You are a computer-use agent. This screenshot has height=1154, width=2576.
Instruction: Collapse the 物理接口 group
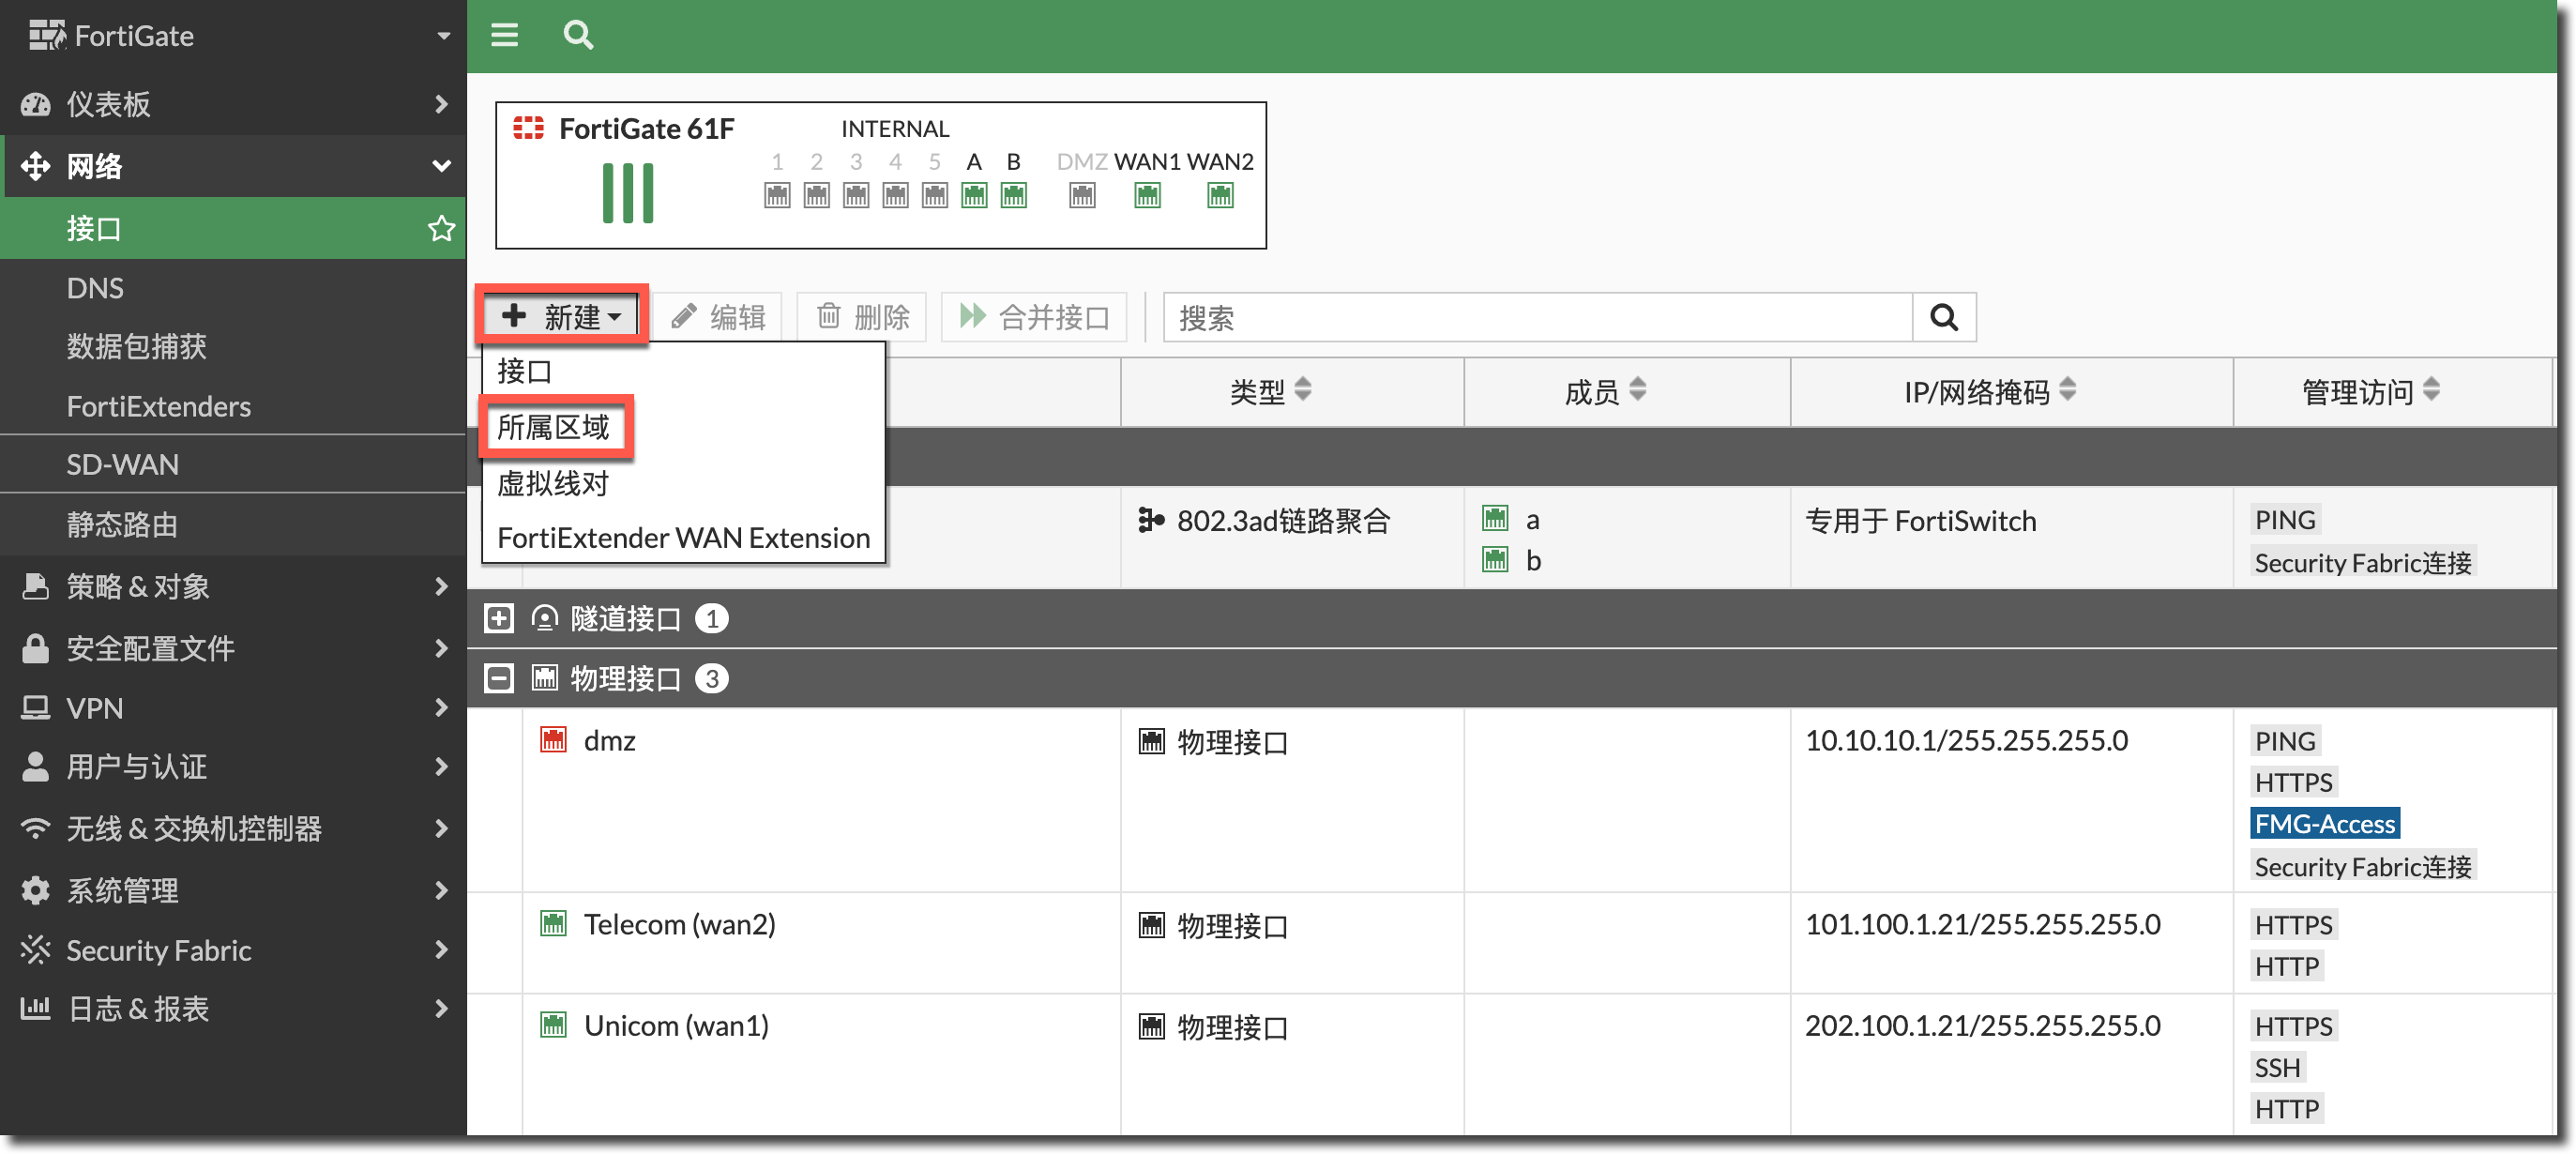pyautogui.click(x=498, y=678)
